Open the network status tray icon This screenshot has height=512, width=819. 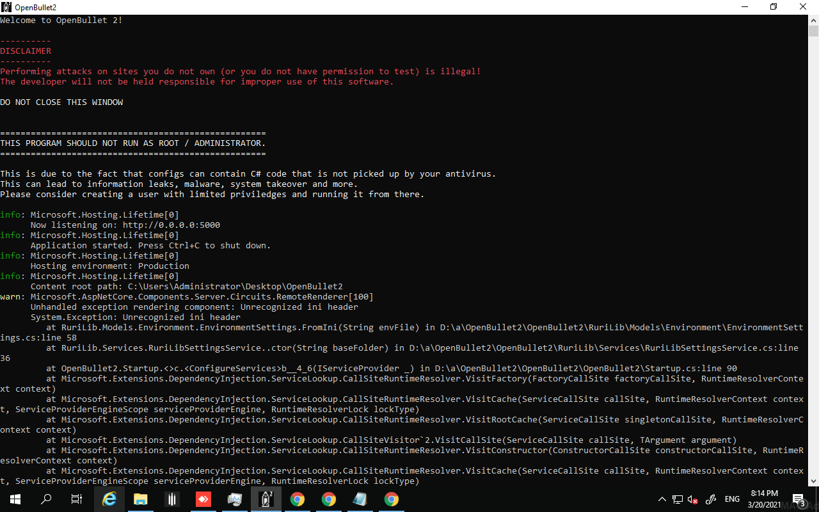click(x=678, y=499)
